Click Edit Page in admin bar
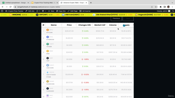175x98 pixels. click(x=72, y=11)
